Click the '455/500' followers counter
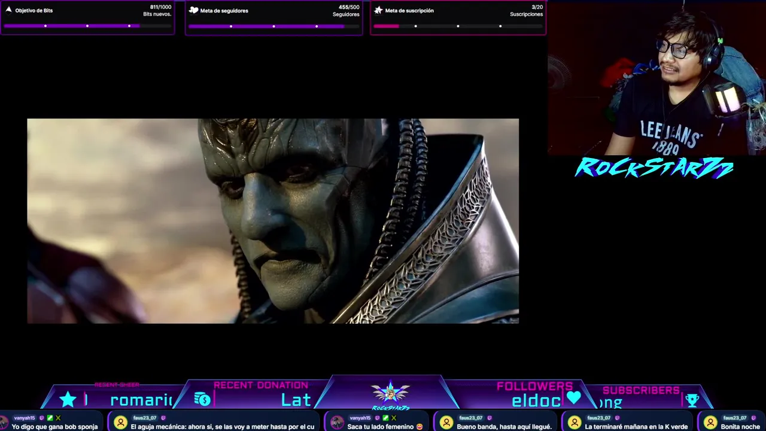 [349, 7]
